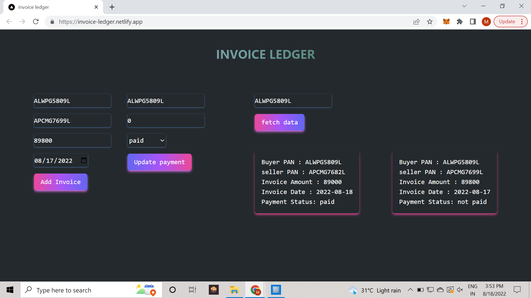Open the payment status dropdown showing paid
Image resolution: width=531 pixels, height=298 pixels.
pos(147,140)
